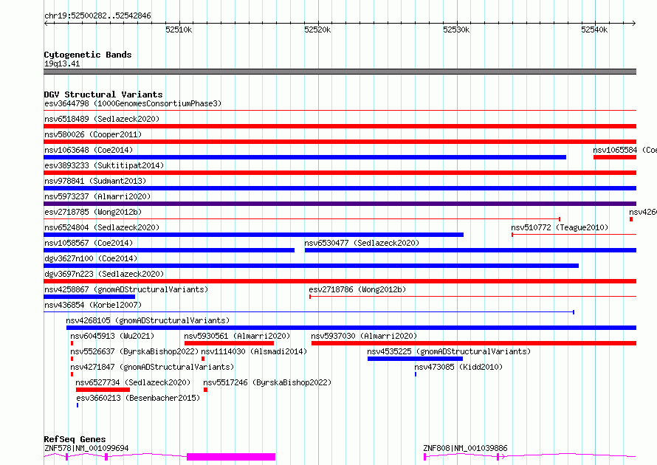Viewport: 657px width, 465px height.
Task: Select the nsv6524804 Sedlazeck2020 label
Action: (x=102, y=227)
